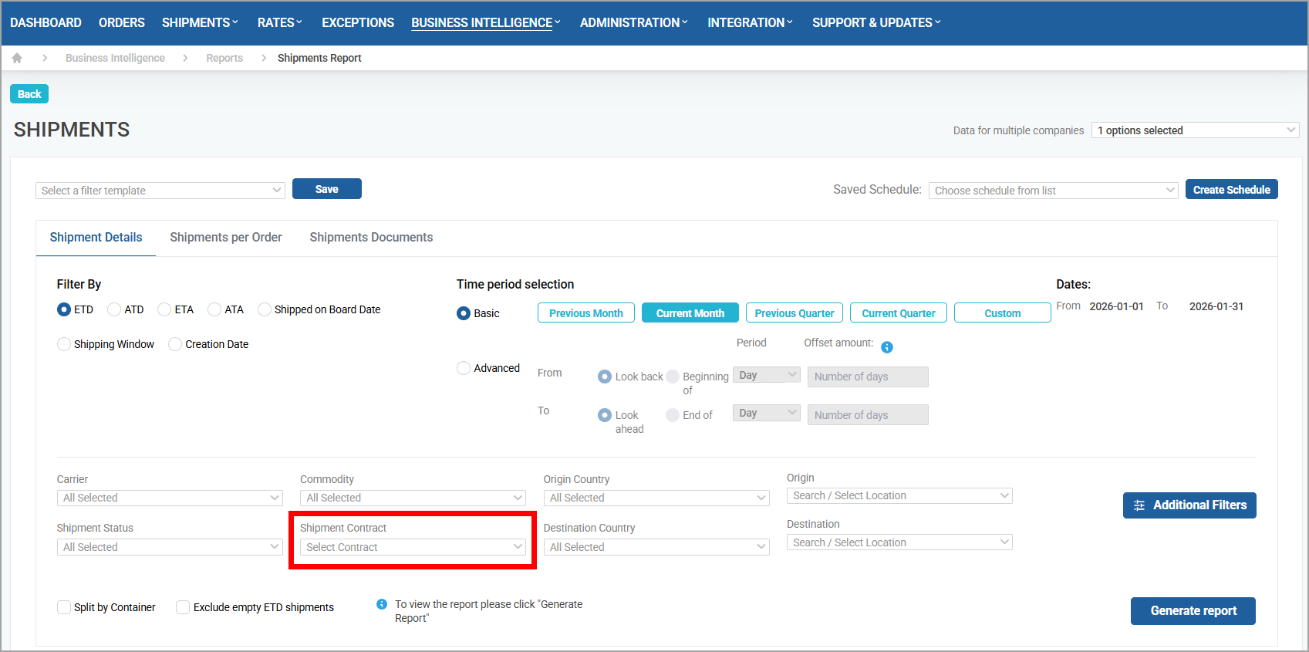Screen dimensions: 1309x652
Task: Expand the Administration menu
Action: pos(633,22)
